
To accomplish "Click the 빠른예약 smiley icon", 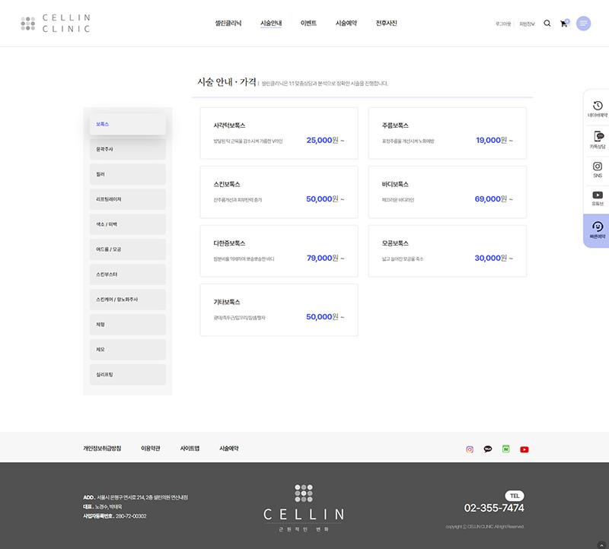I will coord(598,226).
